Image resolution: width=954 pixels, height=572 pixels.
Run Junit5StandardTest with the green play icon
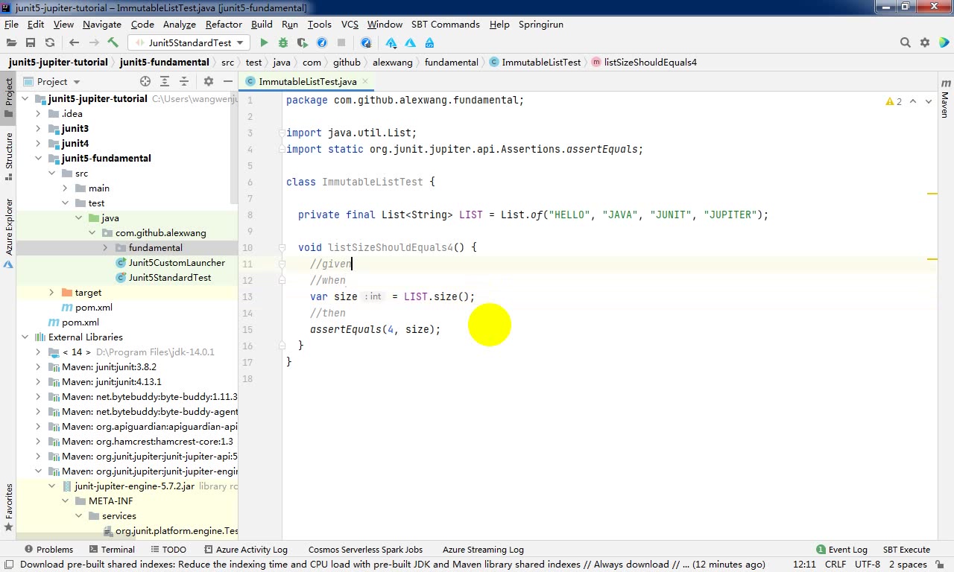pos(264,42)
